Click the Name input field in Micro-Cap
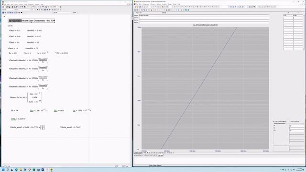The image size is (306, 172). coord(204,15)
